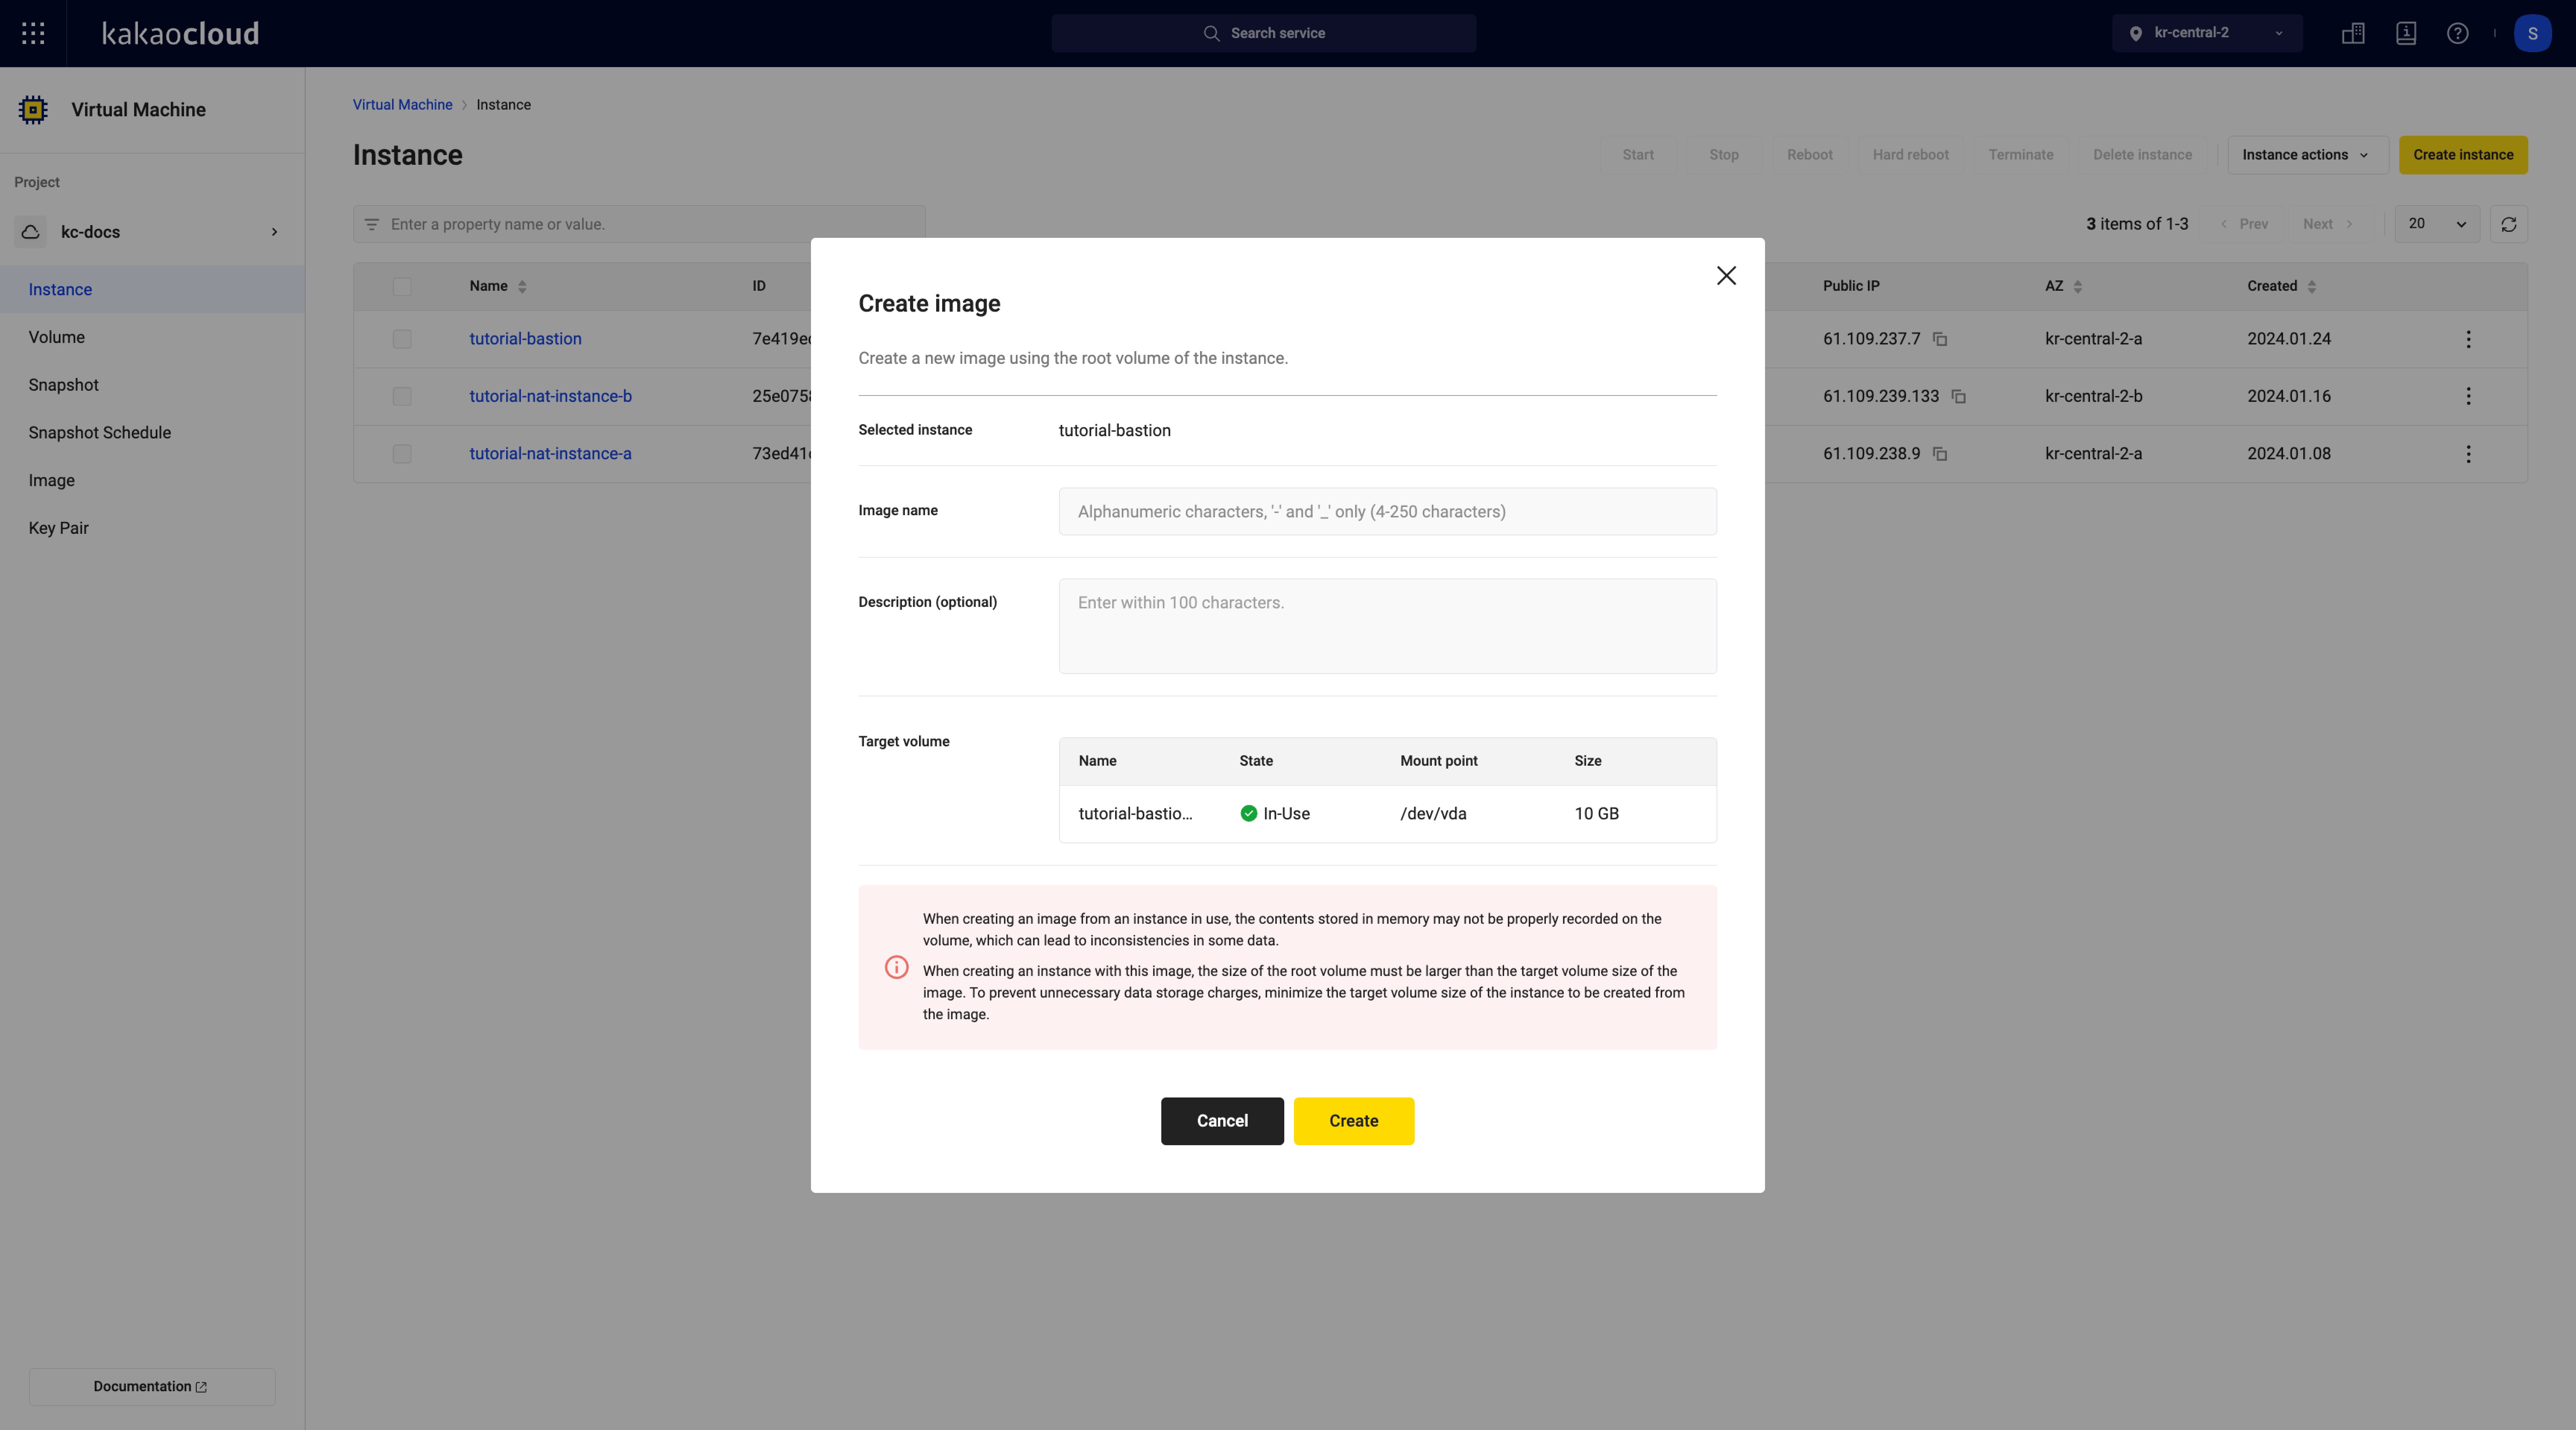Go to the Prev page
This screenshot has width=2576, height=1430.
(2244, 224)
